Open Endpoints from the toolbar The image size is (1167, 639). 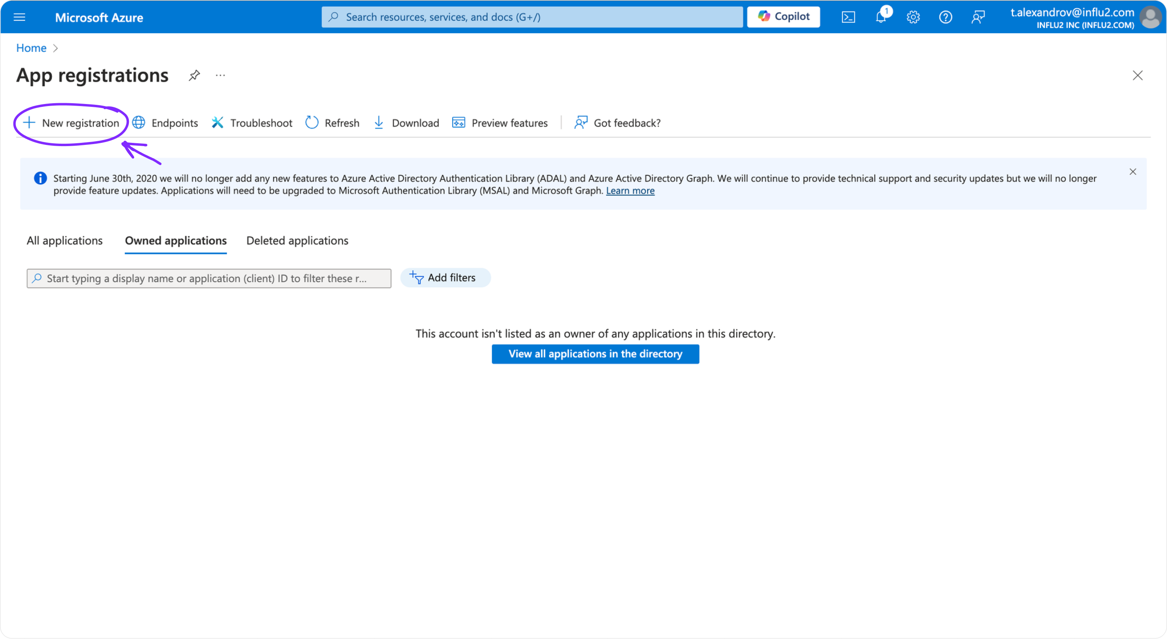tap(165, 123)
